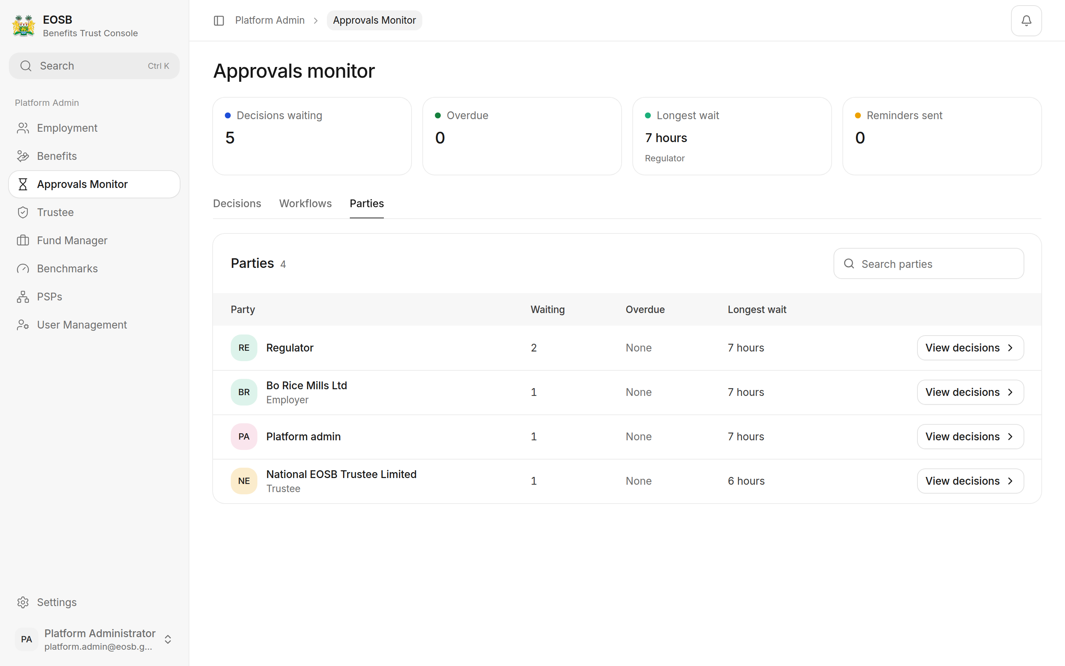Viewport: 1065px width, 666px height.
Task: Click the Decisions waiting card
Action: click(x=312, y=136)
